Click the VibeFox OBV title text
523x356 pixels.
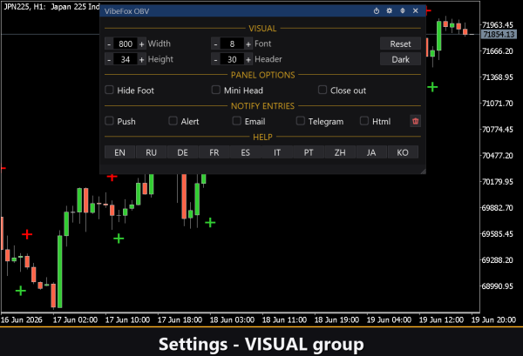[x=126, y=11]
